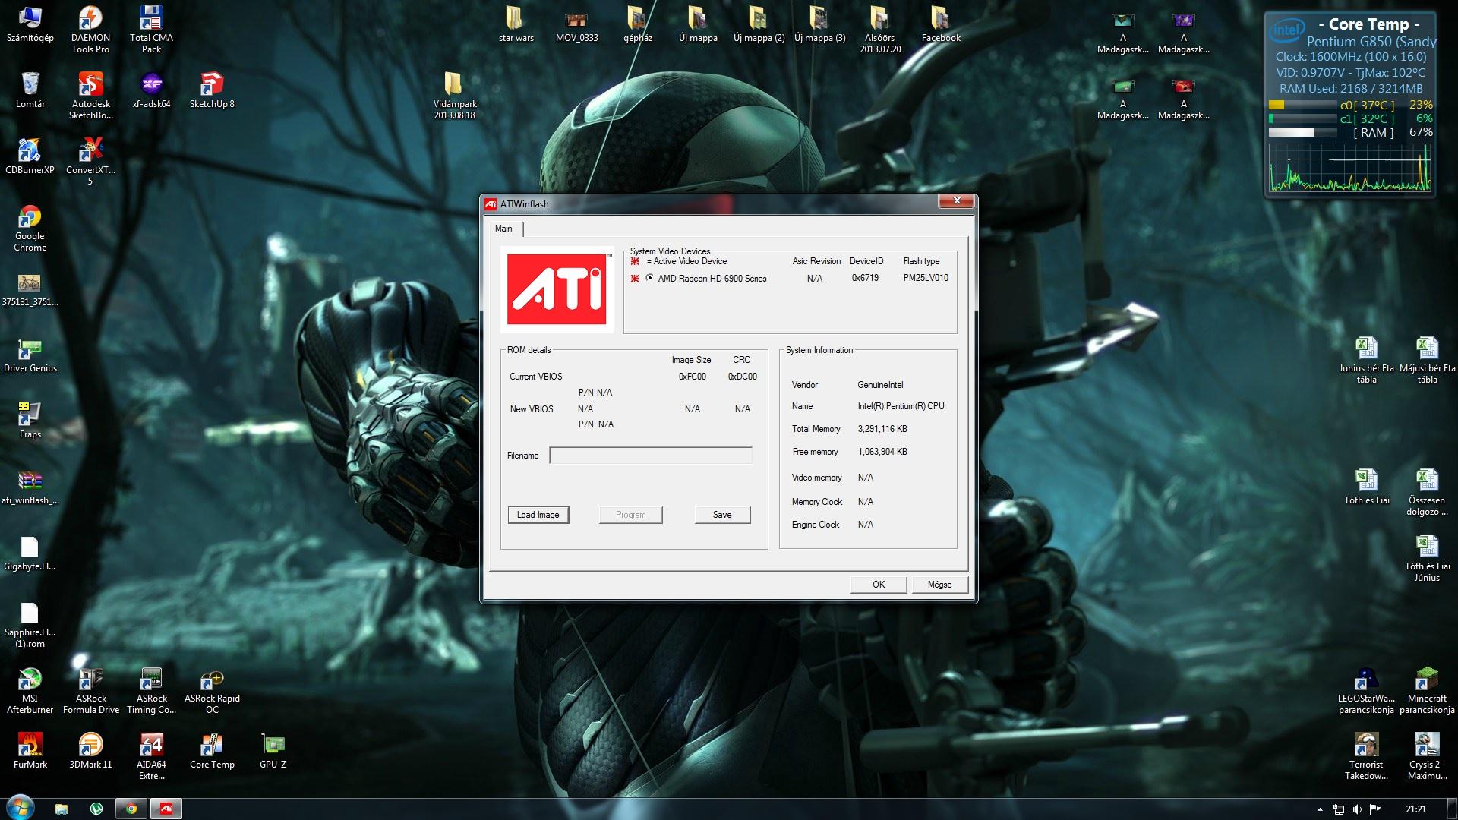Open ASRock Rapid OC icon
This screenshot has width=1458, height=820.
[x=212, y=690]
